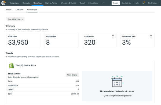This screenshot has height=105, width=161.
Task: Click the Conversion Rate 3% value
Action: pos(126,42)
